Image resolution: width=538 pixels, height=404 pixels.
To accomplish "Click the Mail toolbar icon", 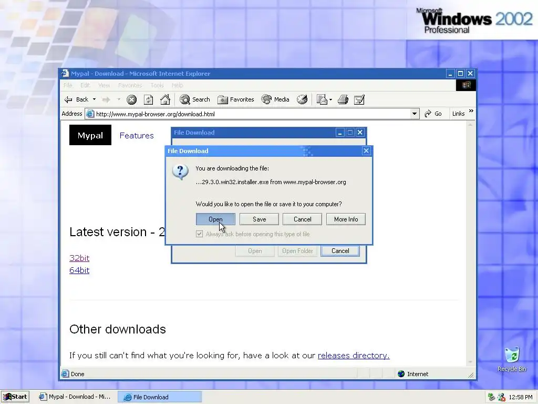I will (322, 99).
